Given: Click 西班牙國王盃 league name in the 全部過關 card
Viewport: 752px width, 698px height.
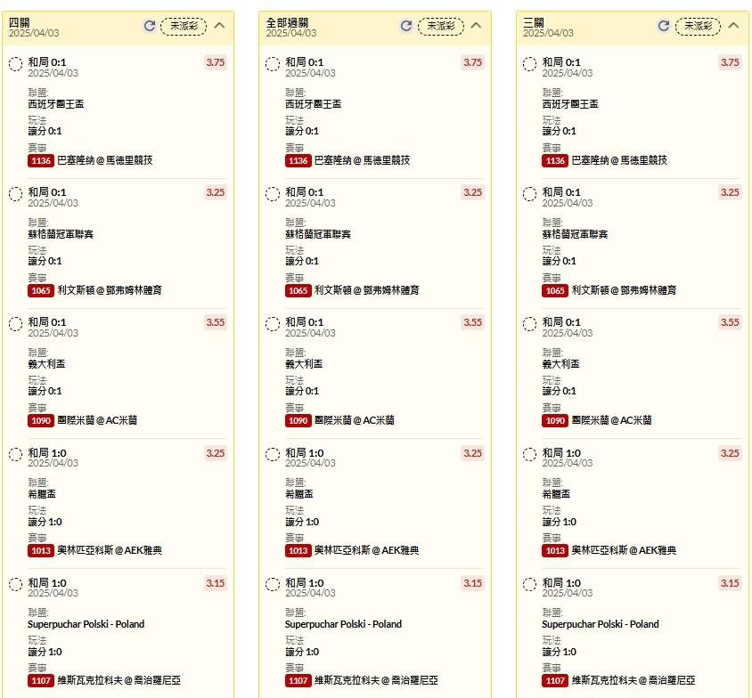Looking at the screenshot, I should click(313, 104).
